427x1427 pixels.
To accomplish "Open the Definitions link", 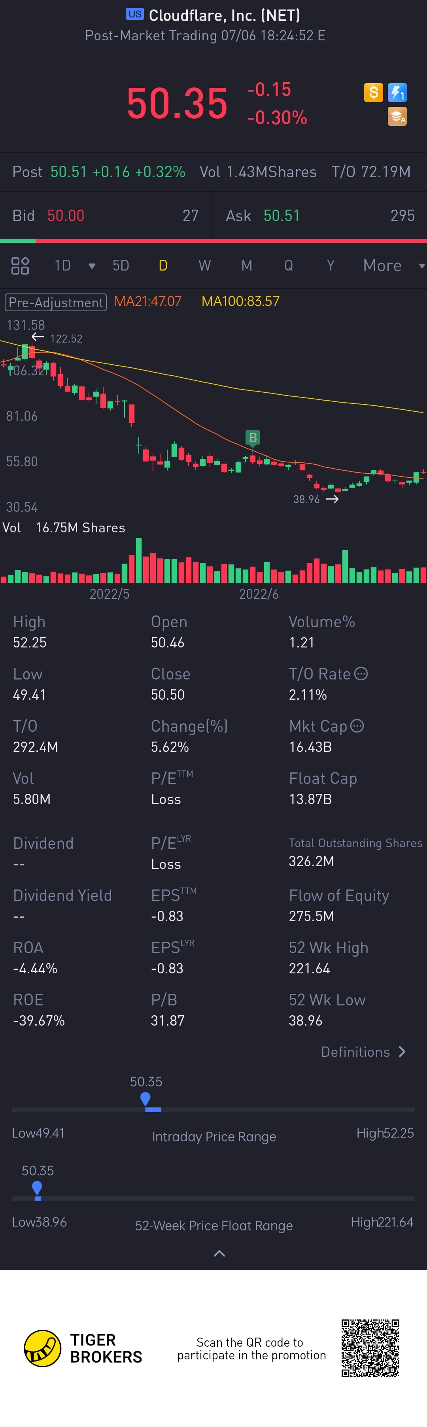I will pos(363,1051).
